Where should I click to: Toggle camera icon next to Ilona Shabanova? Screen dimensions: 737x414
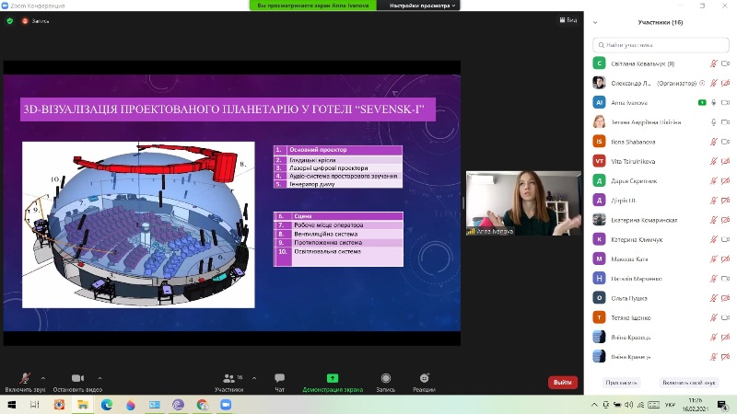pos(726,142)
